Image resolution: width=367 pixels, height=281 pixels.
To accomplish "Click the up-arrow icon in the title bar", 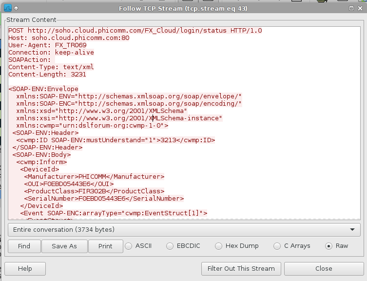I will pyautogui.click(x=16, y=8).
